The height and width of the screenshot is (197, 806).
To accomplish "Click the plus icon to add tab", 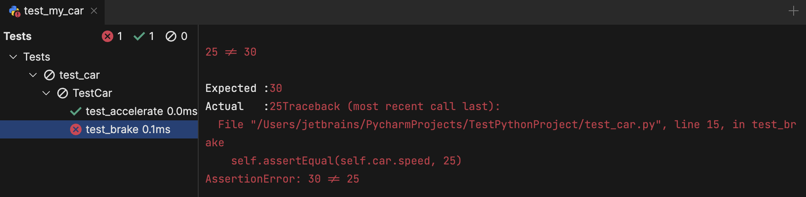I will point(793,11).
